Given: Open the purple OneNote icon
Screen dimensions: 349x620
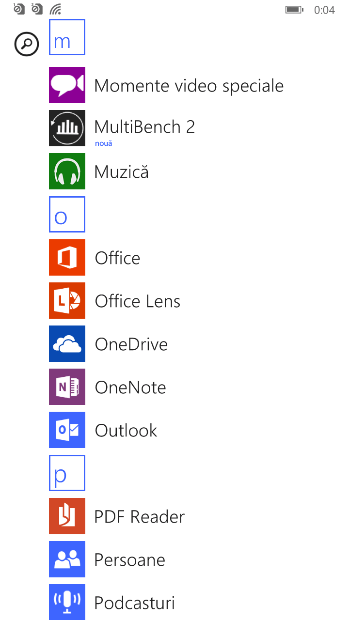Looking at the screenshot, I should (x=67, y=387).
